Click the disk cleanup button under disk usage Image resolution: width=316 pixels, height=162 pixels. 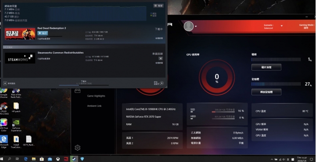click(266, 67)
